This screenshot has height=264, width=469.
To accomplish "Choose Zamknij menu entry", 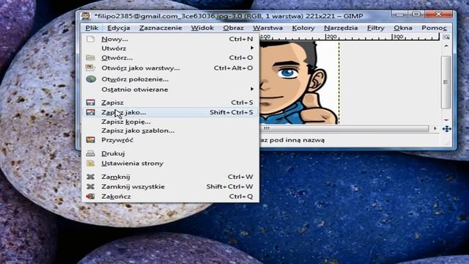I will click(170, 177).
